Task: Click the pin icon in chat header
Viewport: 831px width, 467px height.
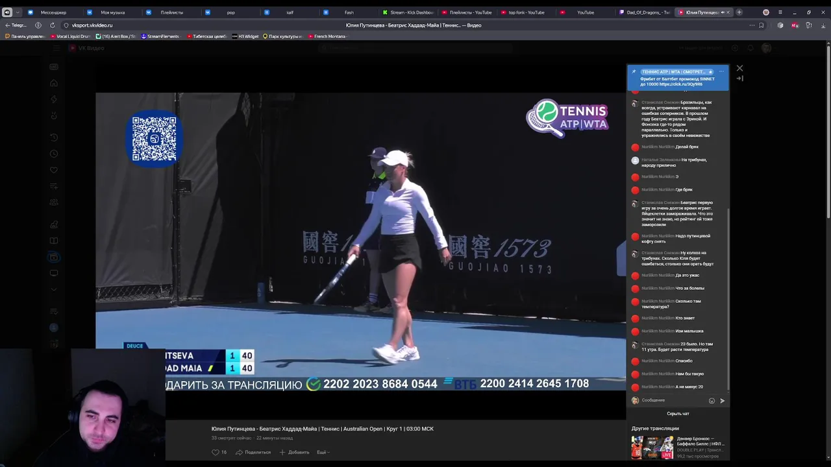Action: [634, 72]
